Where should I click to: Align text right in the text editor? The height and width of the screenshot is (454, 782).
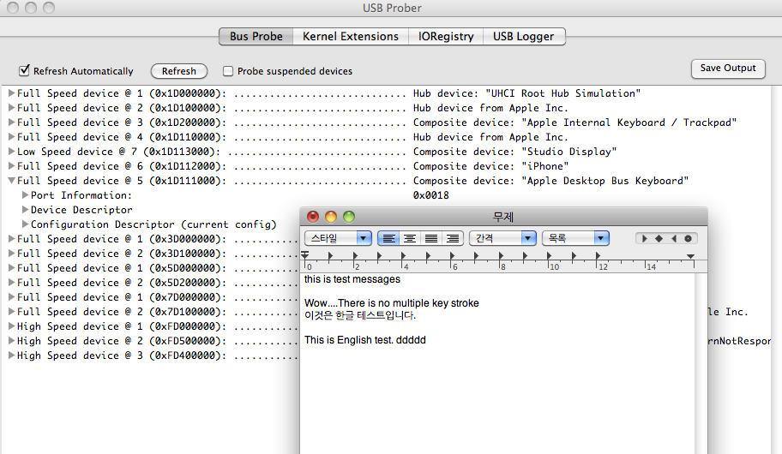[453, 238]
